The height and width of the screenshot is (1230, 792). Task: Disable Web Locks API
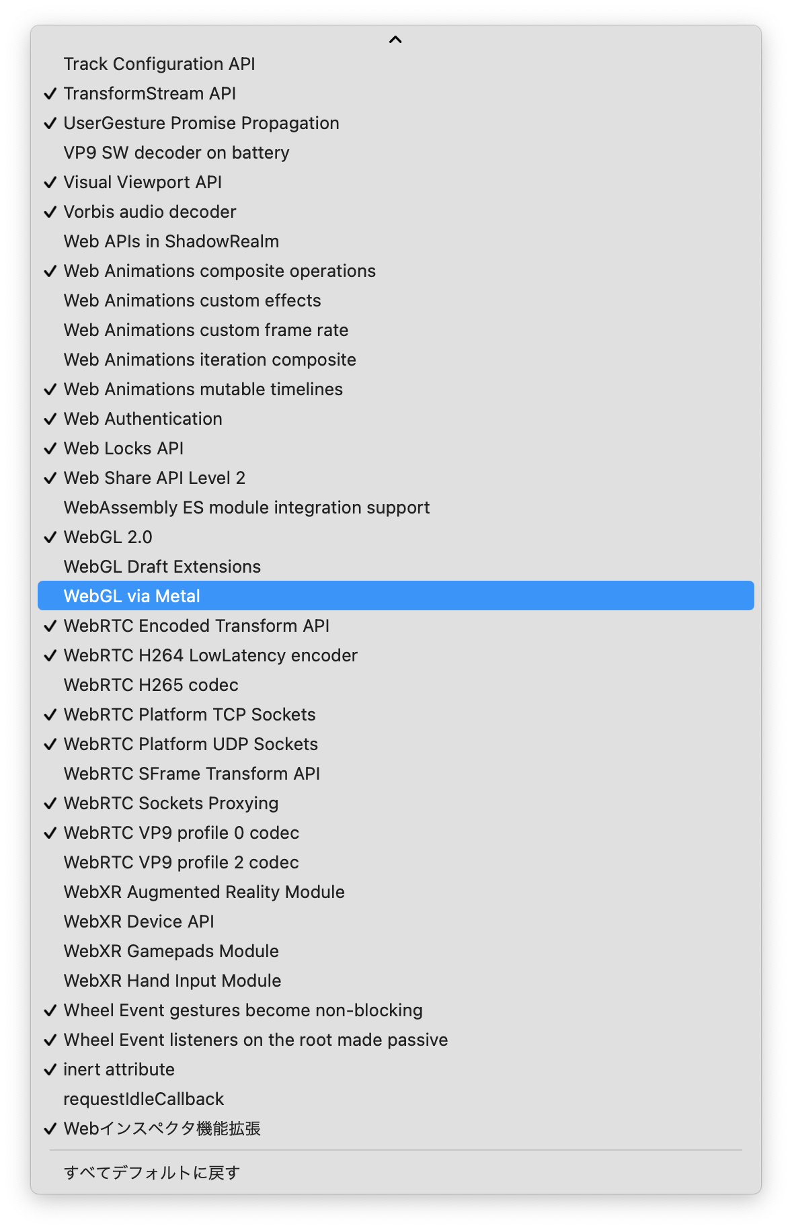pos(124,448)
